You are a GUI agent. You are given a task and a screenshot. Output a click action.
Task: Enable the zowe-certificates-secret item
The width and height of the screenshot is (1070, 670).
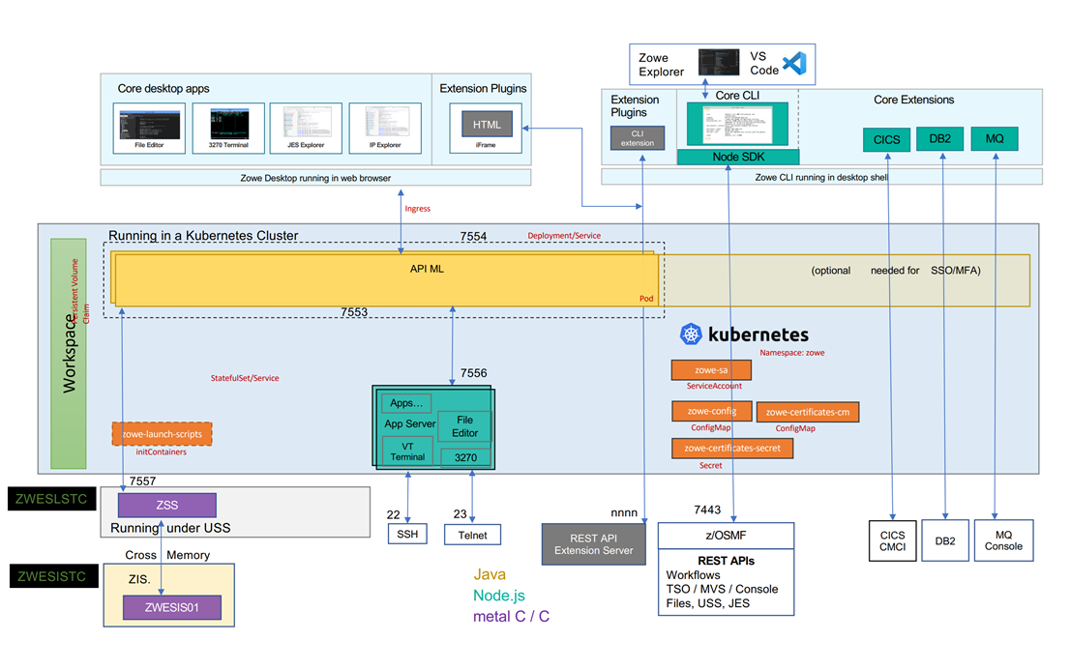pos(732,448)
